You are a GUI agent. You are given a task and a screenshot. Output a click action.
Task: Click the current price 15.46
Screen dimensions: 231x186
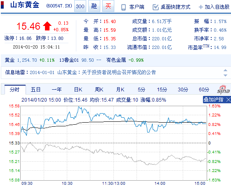pyautogui.click(x=28, y=26)
